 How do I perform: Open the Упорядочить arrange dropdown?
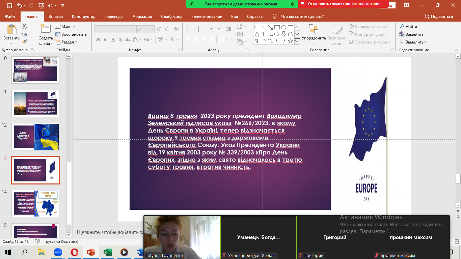pos(314,35)
